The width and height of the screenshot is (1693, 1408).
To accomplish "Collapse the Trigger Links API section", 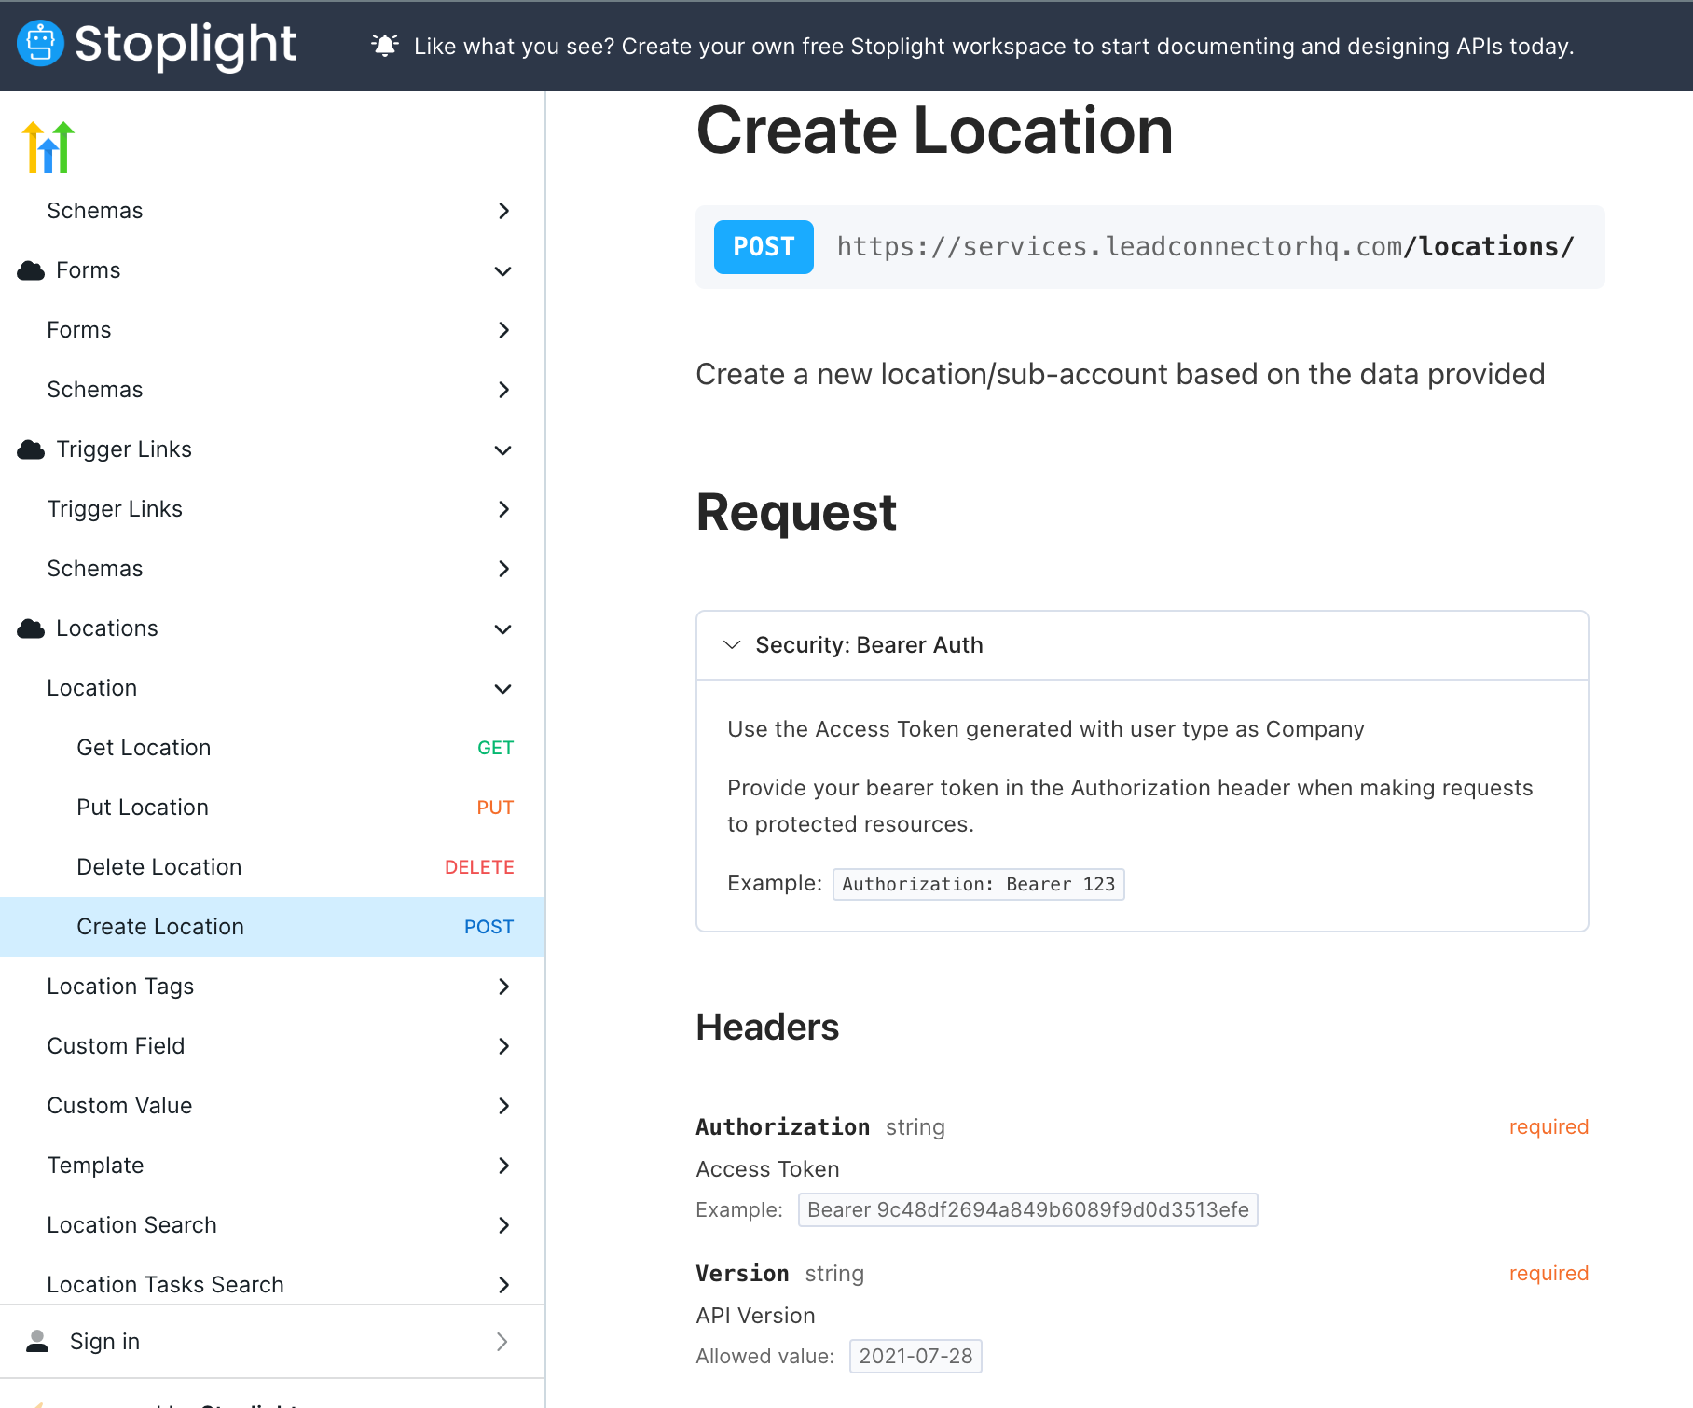I will pos(503,449).
